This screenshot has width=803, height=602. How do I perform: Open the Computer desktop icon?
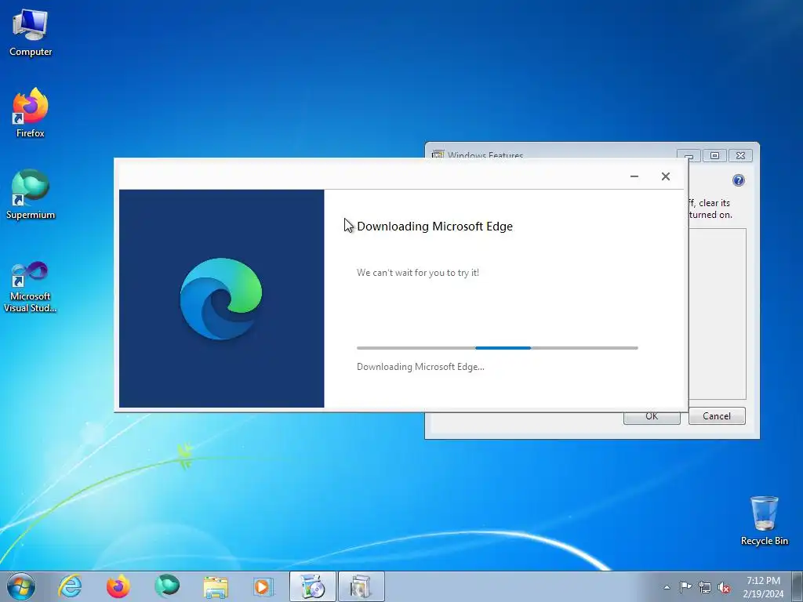click(31, 33)
